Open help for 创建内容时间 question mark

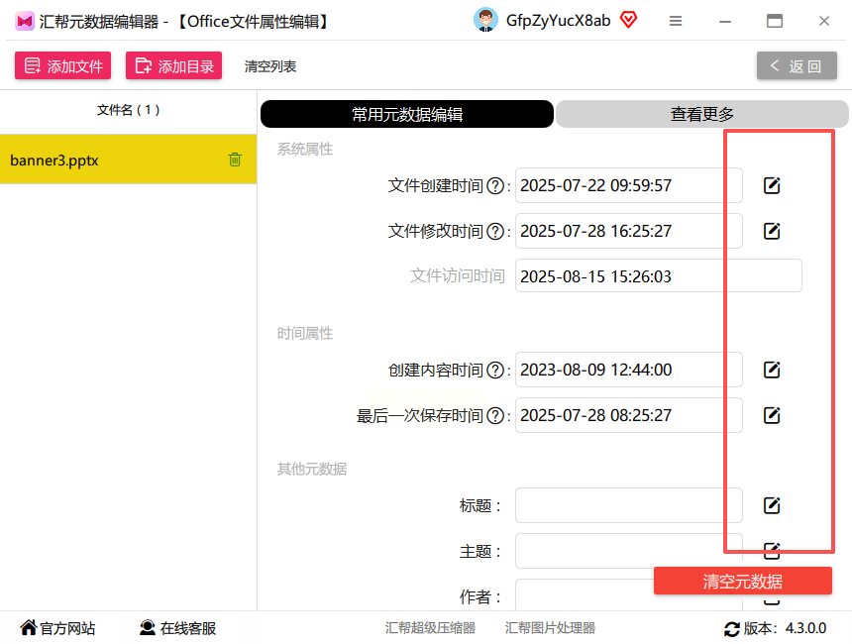tap(495, 371)
